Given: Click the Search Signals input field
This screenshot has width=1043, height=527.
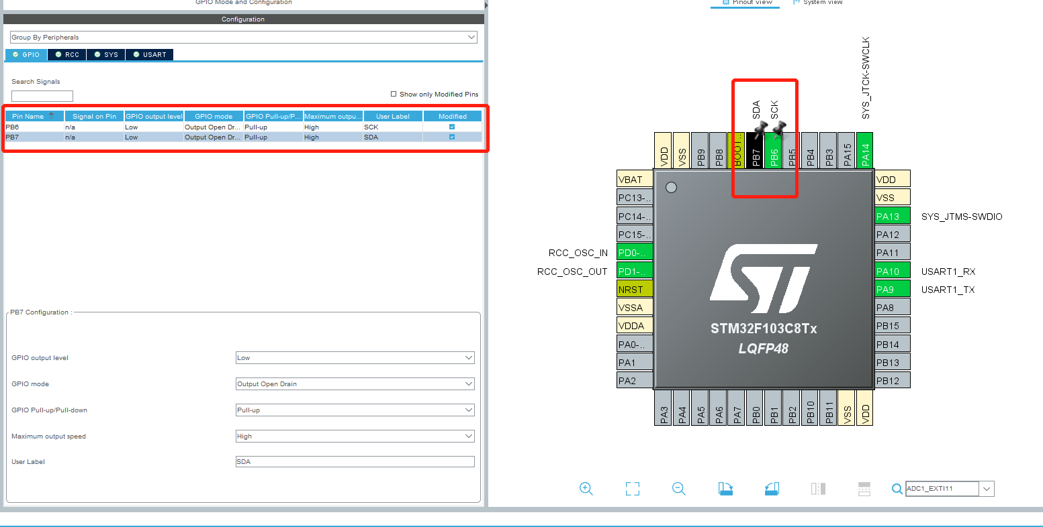Looking at the screenshot, I should pos(42,95).
